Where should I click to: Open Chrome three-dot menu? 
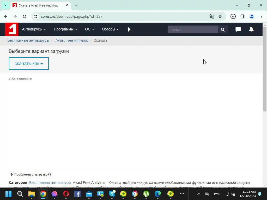[x=261, y=16]
